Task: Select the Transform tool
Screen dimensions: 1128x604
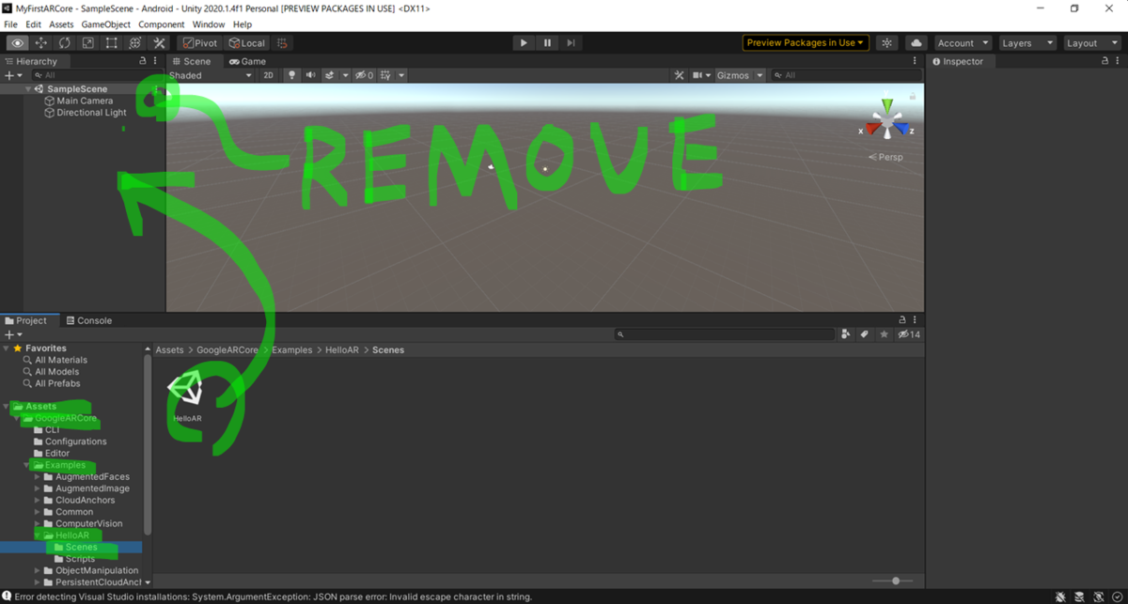Action: point(134,43)
